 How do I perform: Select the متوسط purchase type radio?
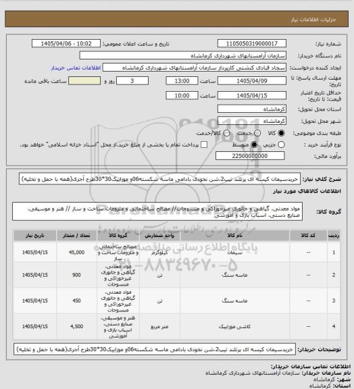tap(254, 145)
